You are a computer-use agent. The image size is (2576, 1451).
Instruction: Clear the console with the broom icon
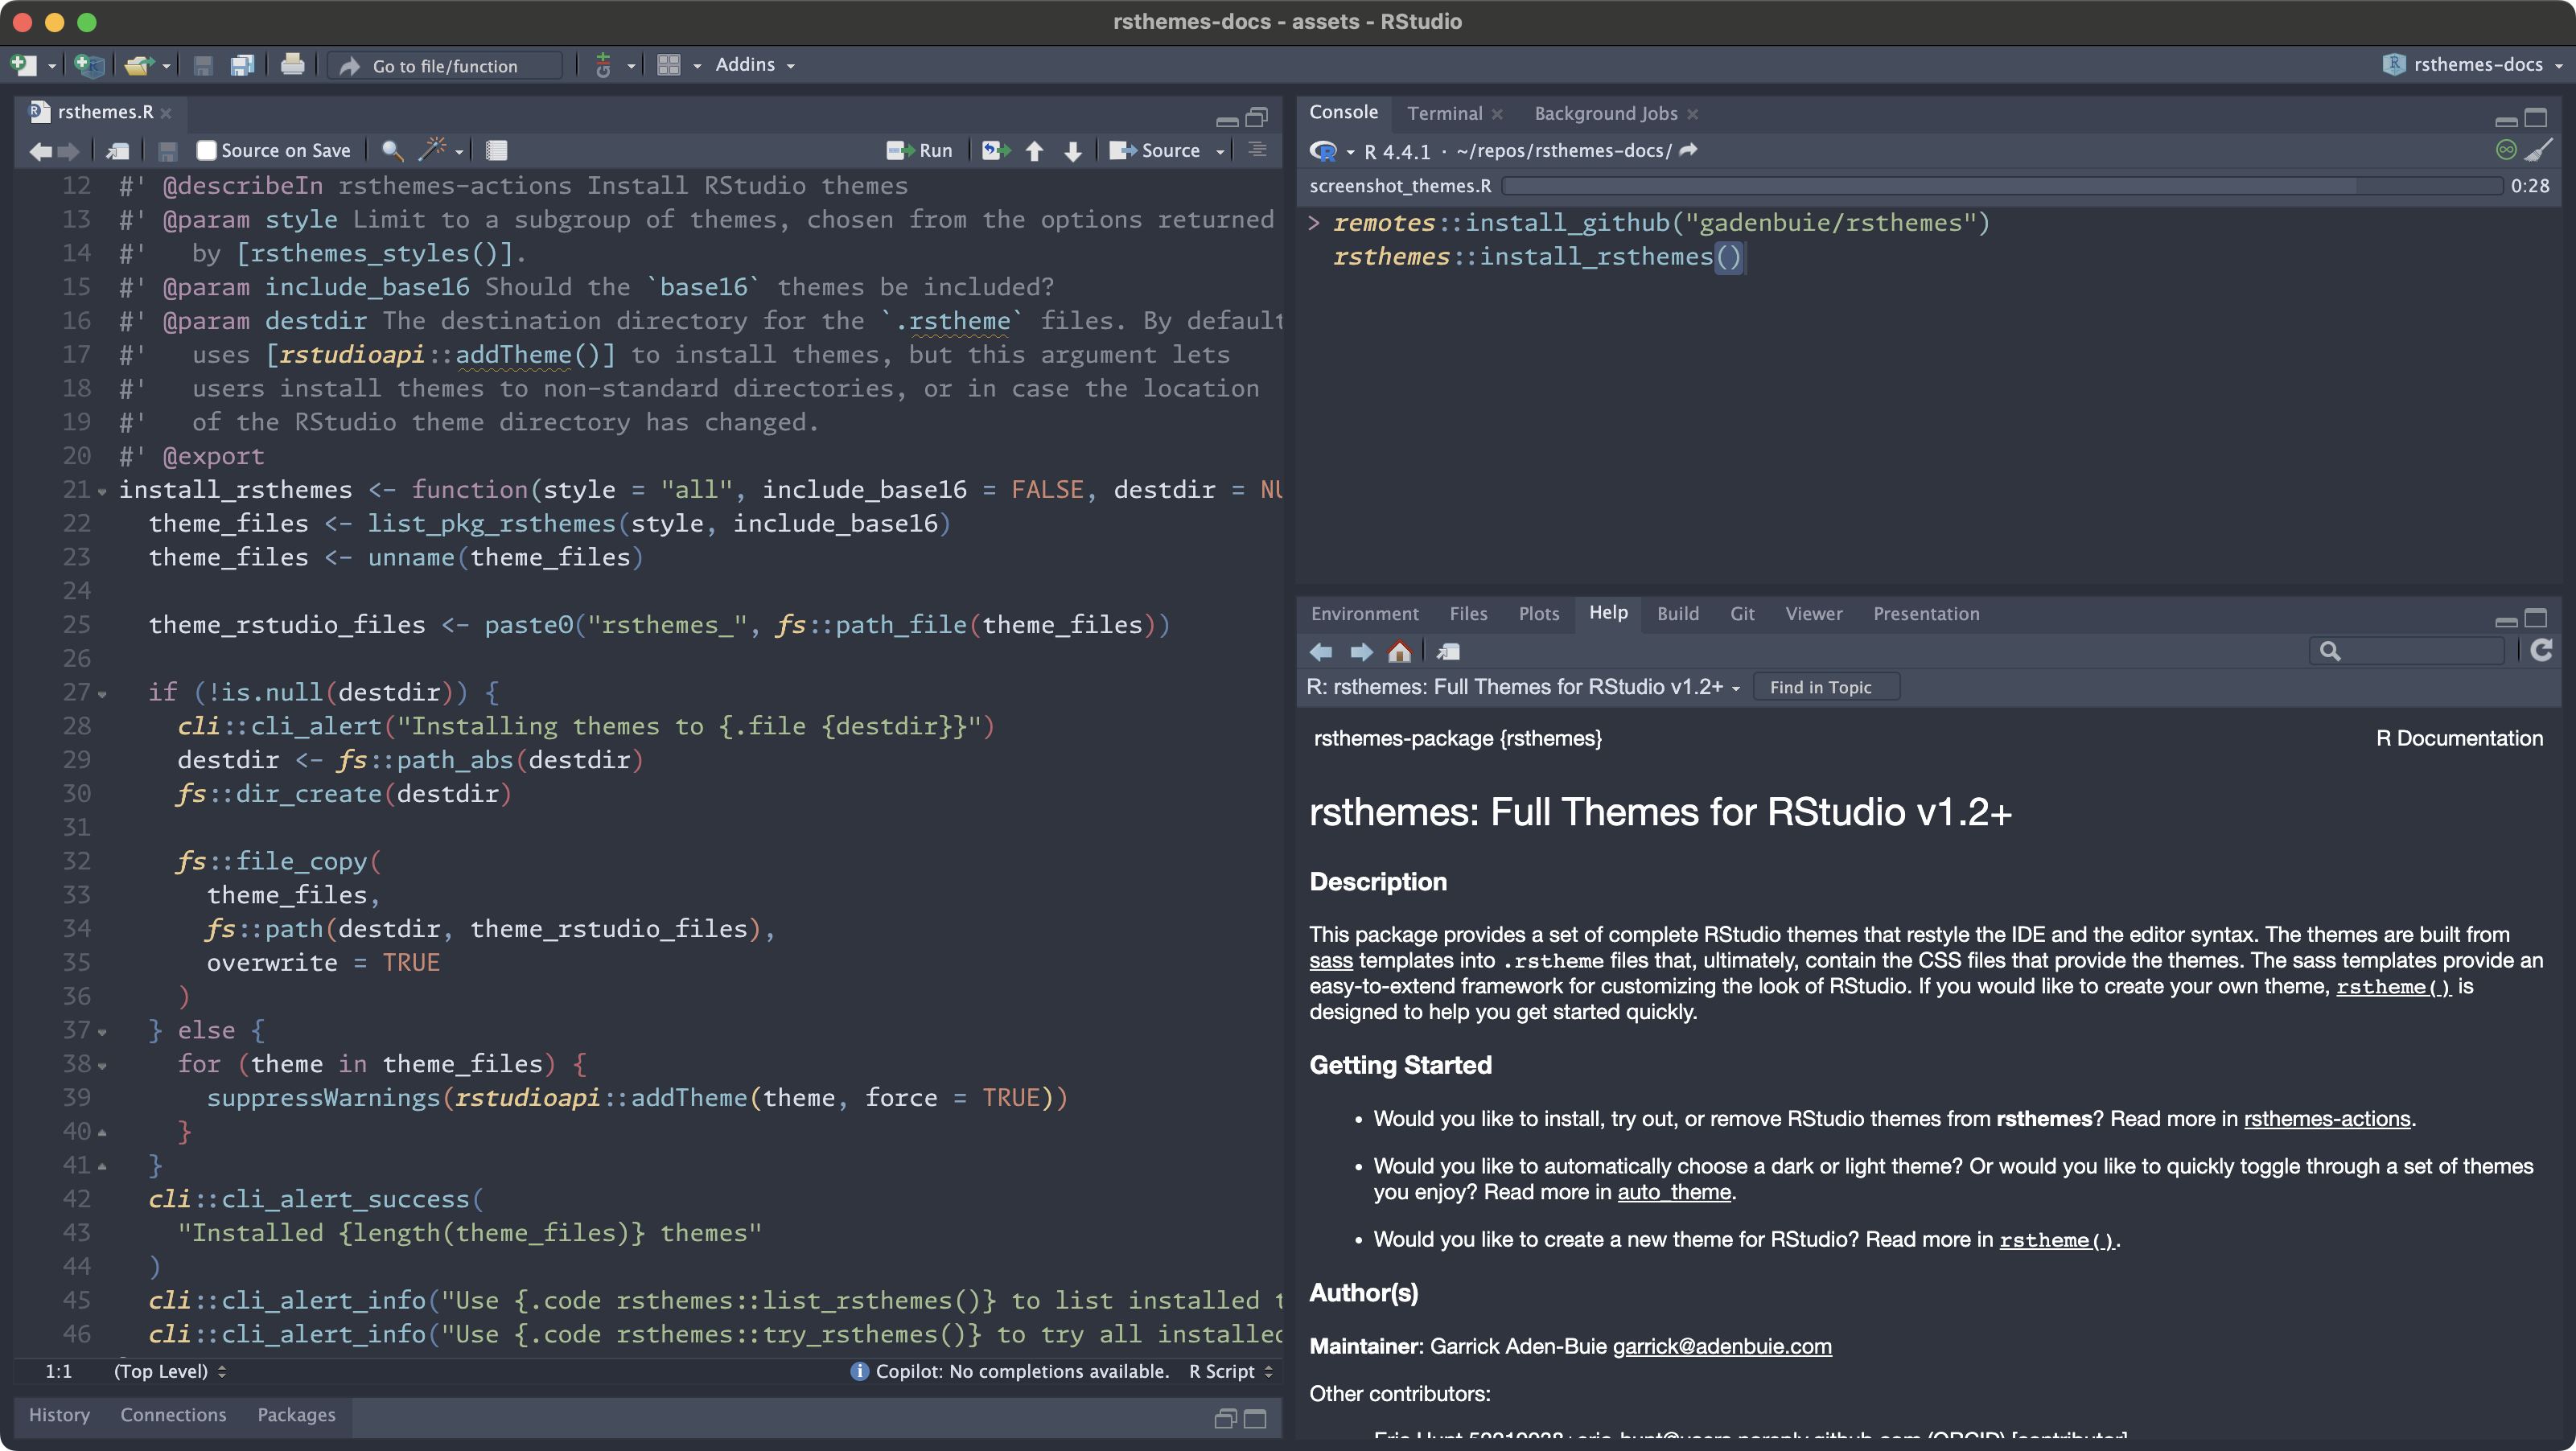pos(2539,150)
